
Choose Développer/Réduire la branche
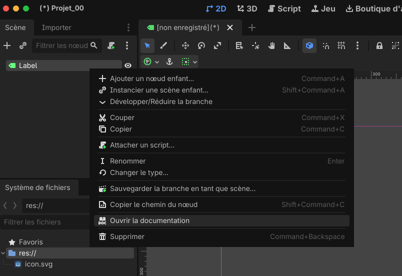pos(222,101)
